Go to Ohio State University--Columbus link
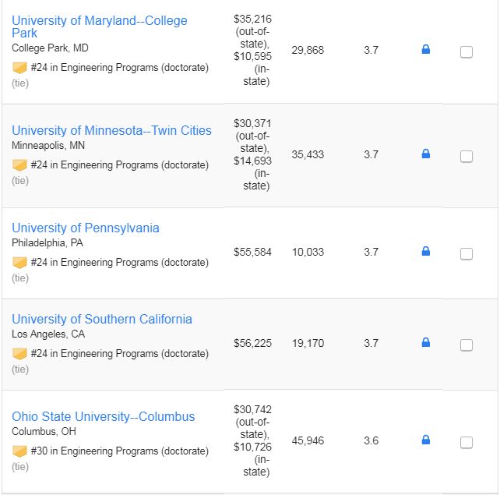 pos(104,416)
